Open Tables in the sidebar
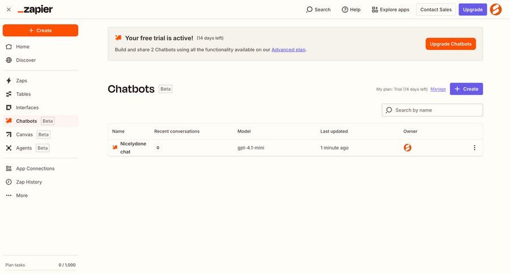 click(40, 94)
